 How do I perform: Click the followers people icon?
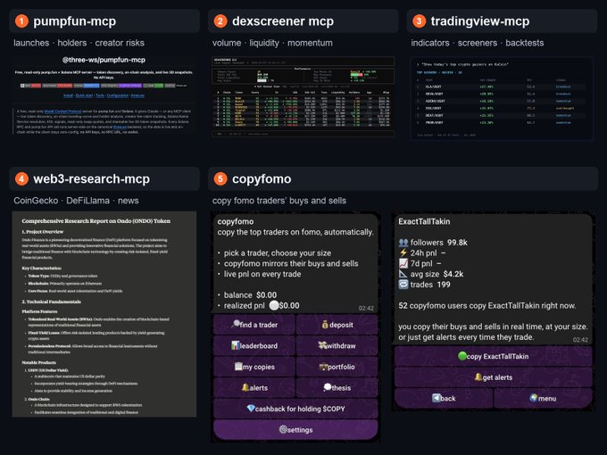pos(403,243)
